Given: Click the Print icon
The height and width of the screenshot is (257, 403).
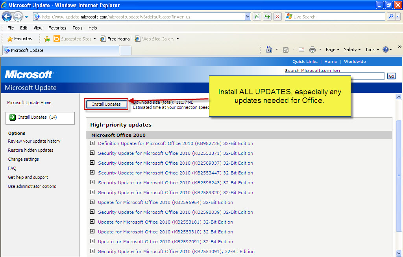Looking at the screenshot, I should [312, 50].
